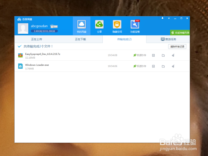The width and height of the screenshot is (208, 156).
Task: Click the green rocket icon in EasySysprep4 row
Action: tap(135, 55)
